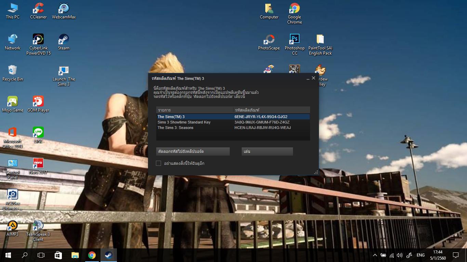Select the AIMP3 desktop shortcut
Screen dimensions: 467x262
13,228
